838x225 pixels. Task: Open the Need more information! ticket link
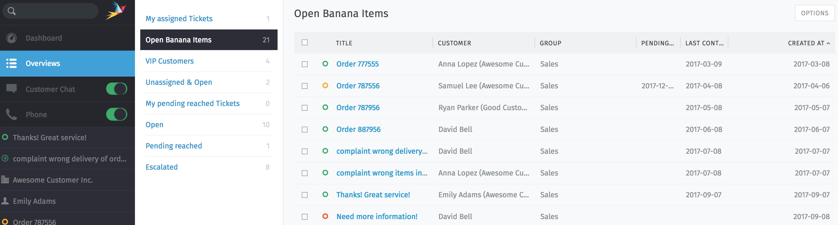pos(376,216)
